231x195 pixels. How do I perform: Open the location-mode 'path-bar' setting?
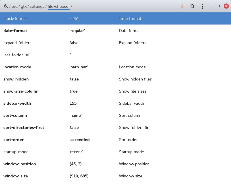(79, 67)
